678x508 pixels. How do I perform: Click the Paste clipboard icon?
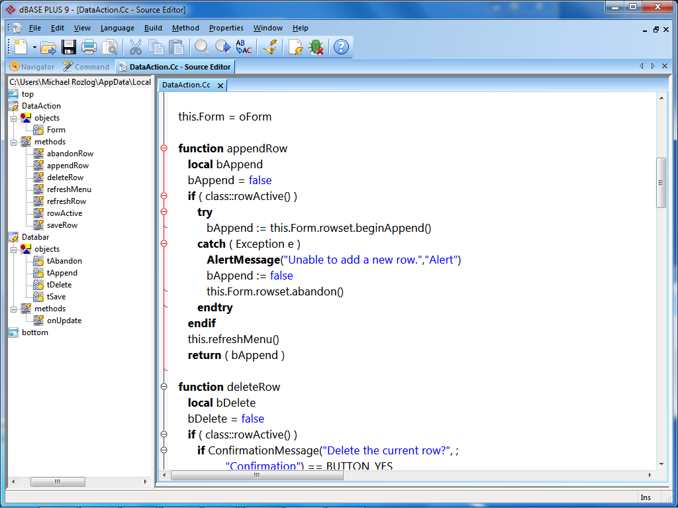pyautogui.click(x=176, y=47)
